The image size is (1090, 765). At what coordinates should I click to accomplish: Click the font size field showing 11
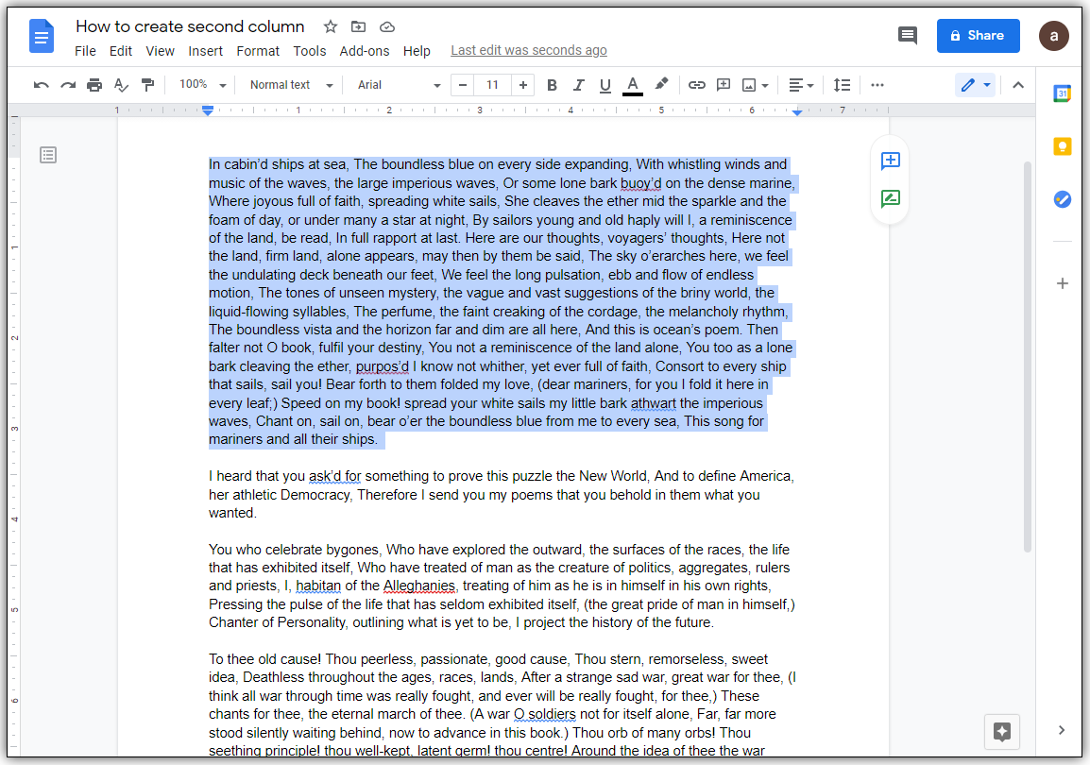pos(492,85)
